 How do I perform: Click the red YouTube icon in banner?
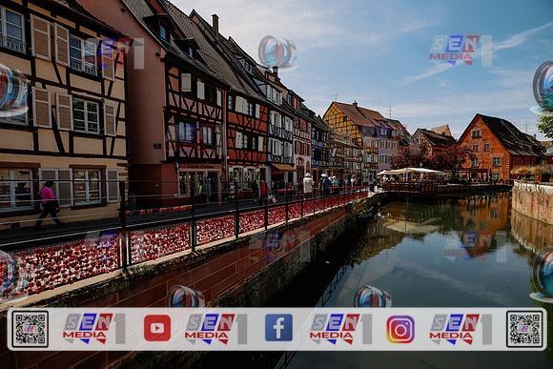click(157, 328)
